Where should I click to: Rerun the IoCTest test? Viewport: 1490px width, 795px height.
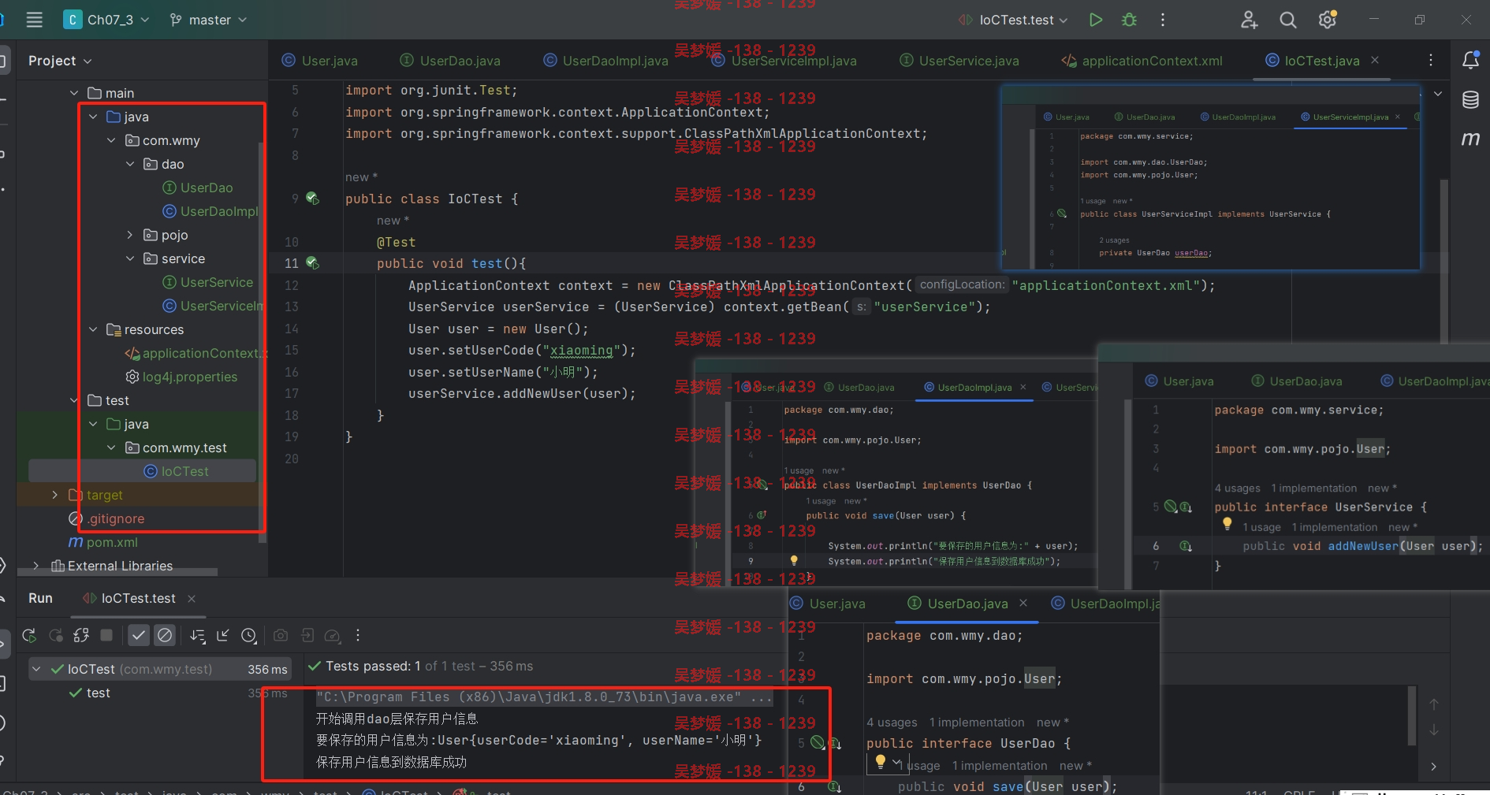29,635
